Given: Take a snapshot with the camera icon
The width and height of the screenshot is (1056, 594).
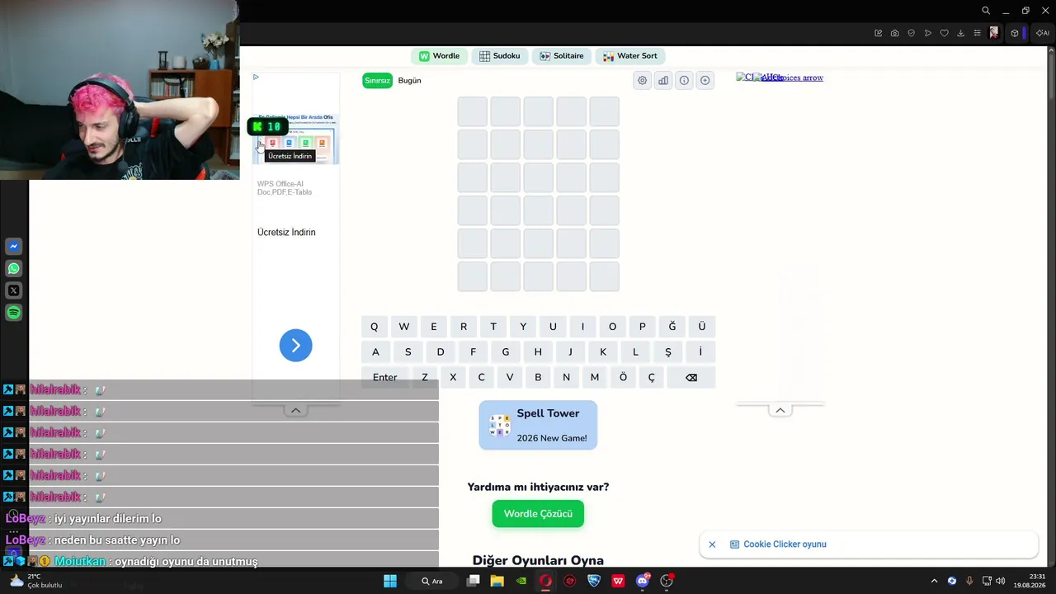Looking at the screenshot, I should [894, 33].
